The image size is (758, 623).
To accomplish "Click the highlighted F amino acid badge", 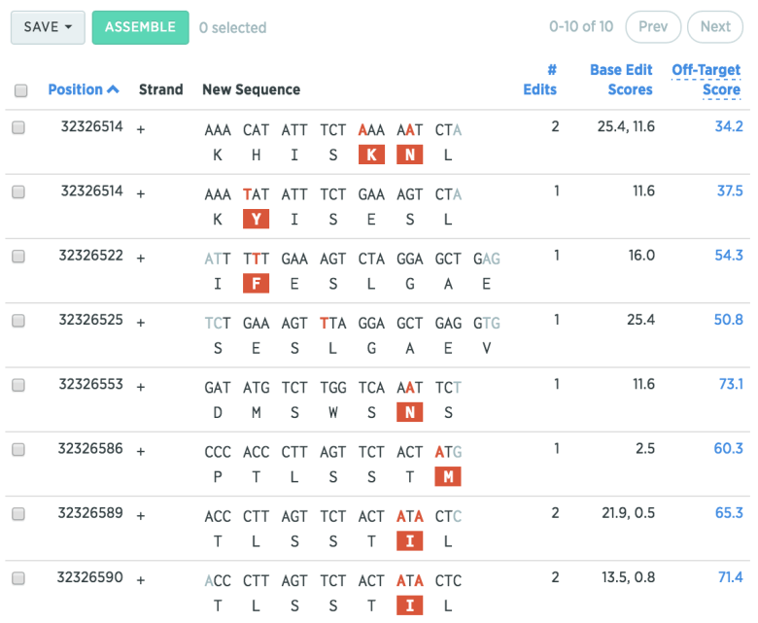I will pyautogui.click(x=256, y=283).
